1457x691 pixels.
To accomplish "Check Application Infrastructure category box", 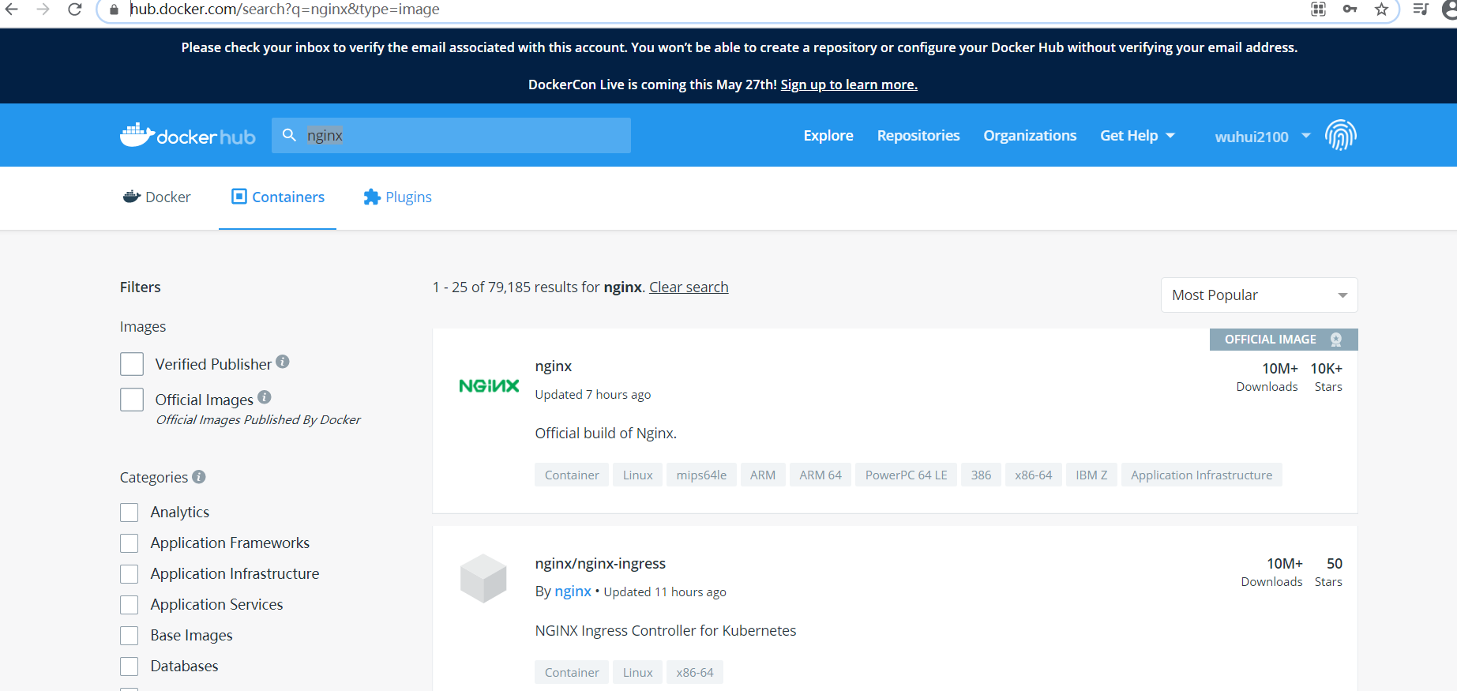I will point(130,574).
